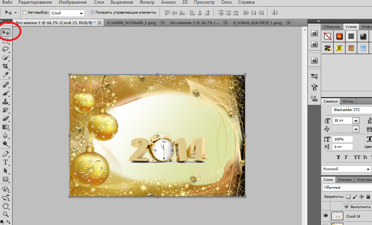Enable the Автовыбор checkbox
Viewport: 372px width, 225px height.
pos(24,12)
